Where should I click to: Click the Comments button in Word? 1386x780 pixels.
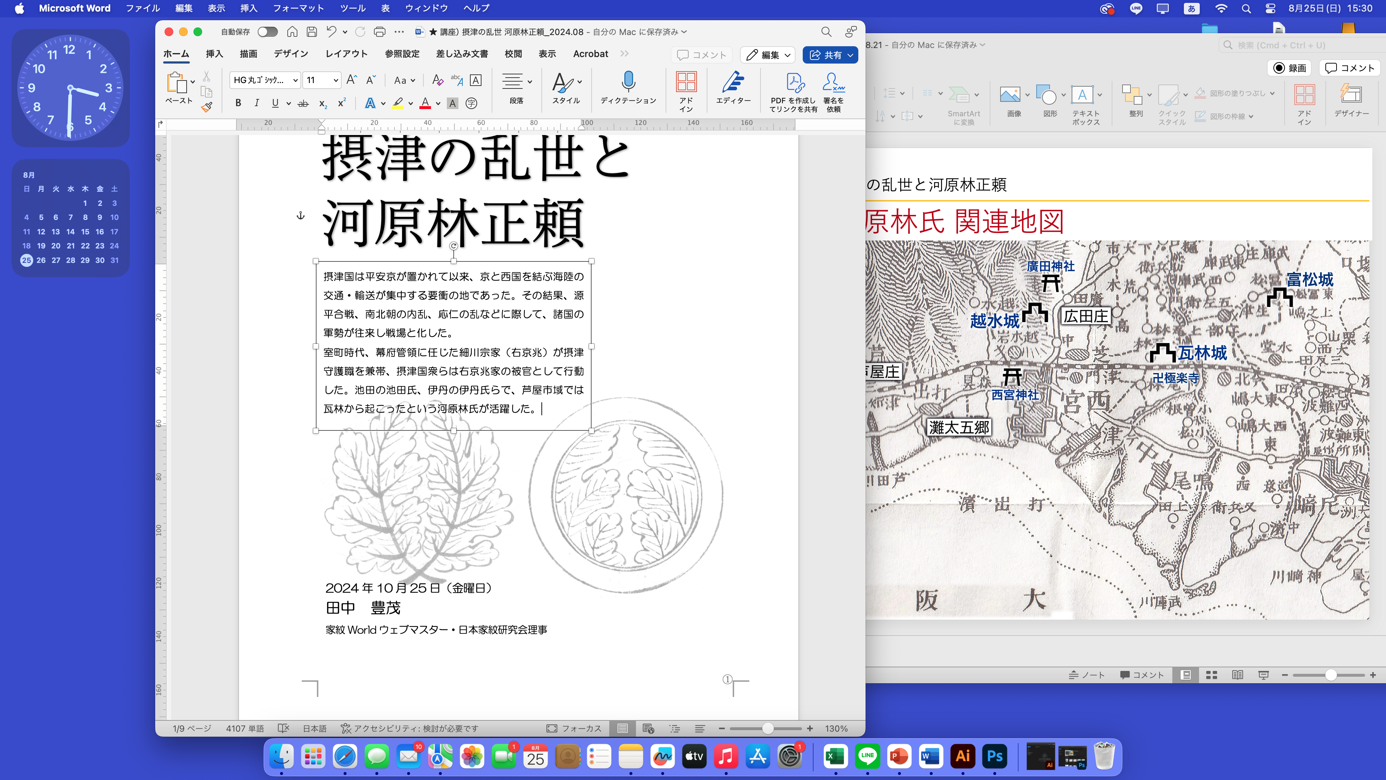point(702,55)
